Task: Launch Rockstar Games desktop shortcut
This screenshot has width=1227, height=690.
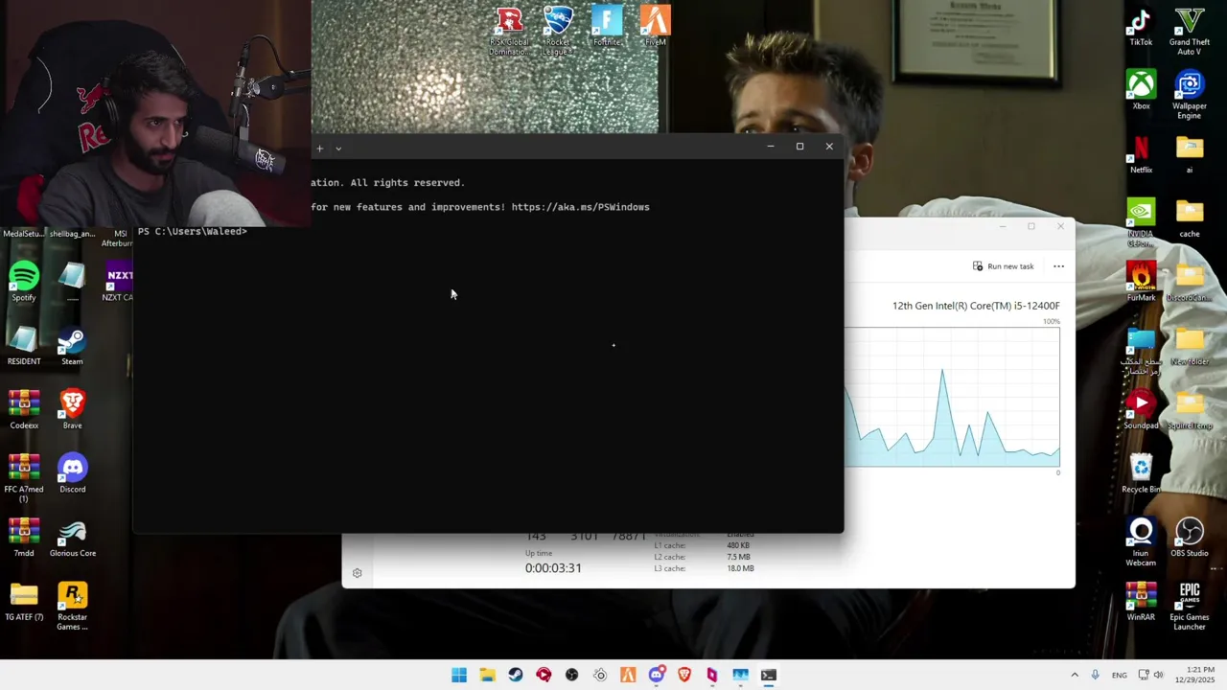Action: [72, 606]
